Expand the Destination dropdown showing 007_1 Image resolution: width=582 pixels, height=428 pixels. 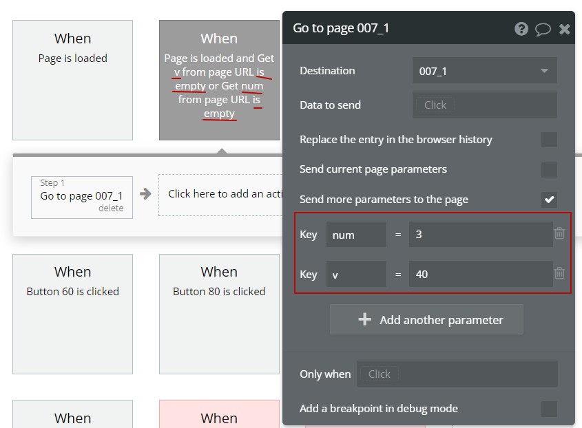tap(484, 70)
